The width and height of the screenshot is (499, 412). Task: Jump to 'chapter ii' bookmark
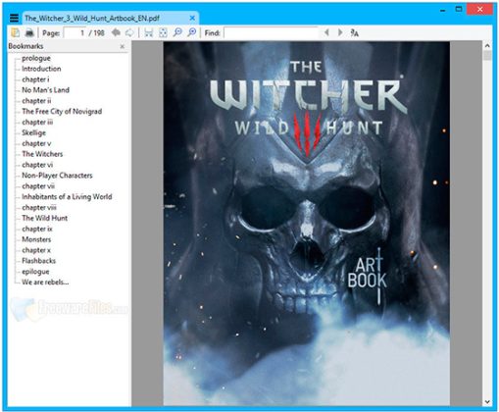tap(36, 101)
